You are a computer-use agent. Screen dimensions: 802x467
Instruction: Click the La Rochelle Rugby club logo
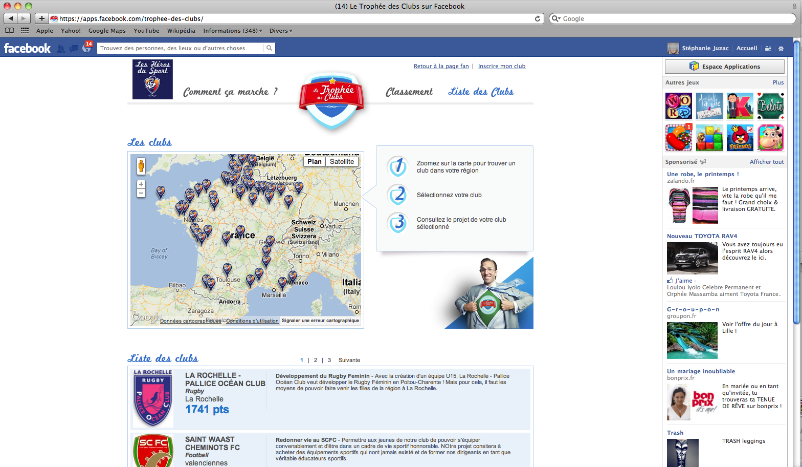tap(153, 398)
